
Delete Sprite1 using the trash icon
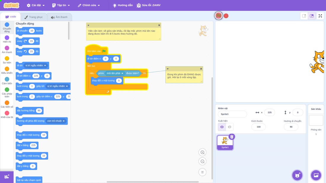pos(232,137)
